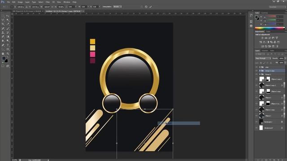This screenshot has height=161, width=287.
Task: Open the Window menu
Action: [x=67, y=2]
